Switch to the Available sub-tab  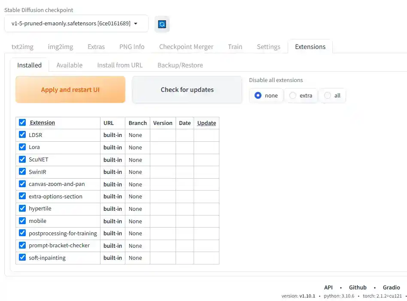(70, 65)
